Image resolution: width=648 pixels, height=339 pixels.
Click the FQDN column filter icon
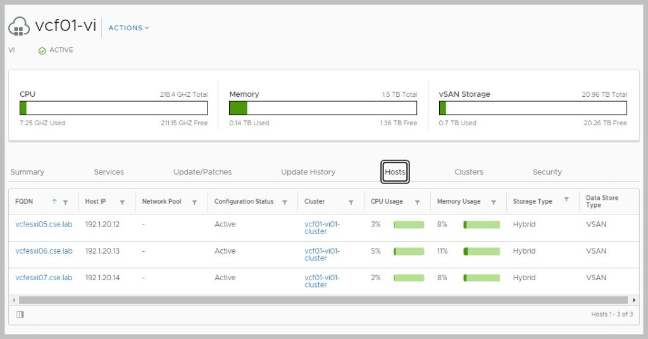click(65, 202)
